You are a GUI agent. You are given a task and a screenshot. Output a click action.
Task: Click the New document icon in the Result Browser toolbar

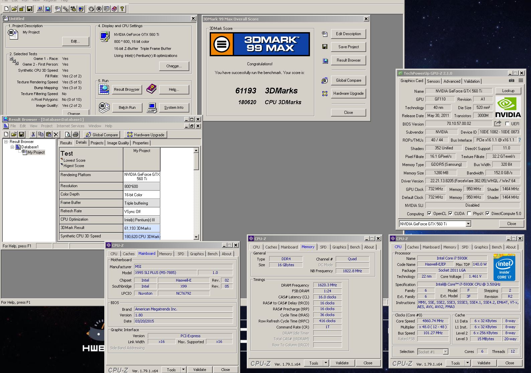point(6,134)
